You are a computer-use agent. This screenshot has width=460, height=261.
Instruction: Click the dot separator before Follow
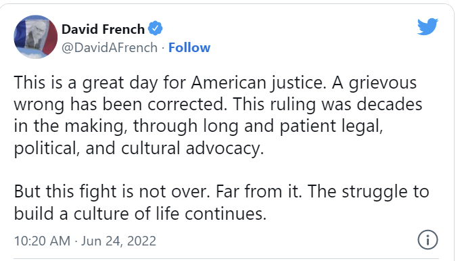pos(163,48)
